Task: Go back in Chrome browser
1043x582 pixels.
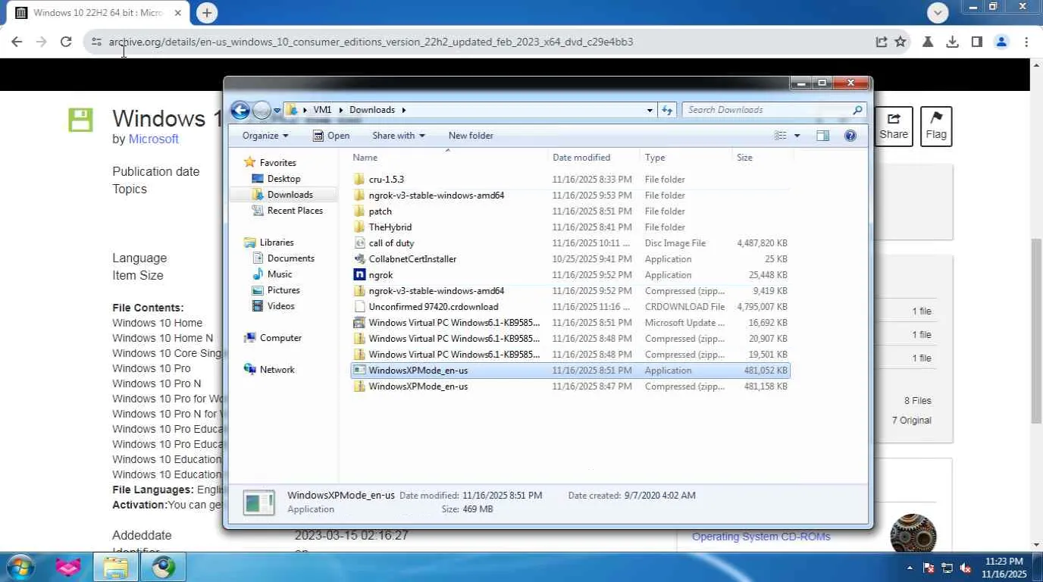Action: click(17, 42)
